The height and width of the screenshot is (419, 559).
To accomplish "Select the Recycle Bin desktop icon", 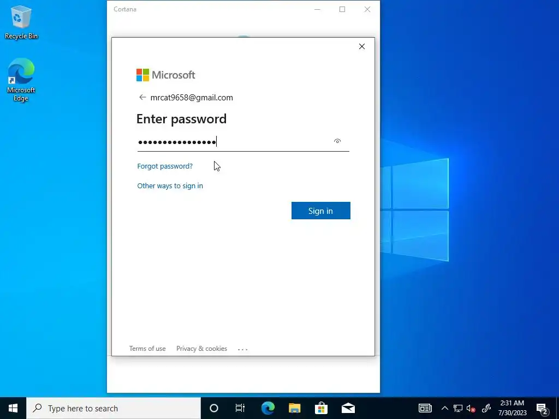I will [x=21, y=22].
